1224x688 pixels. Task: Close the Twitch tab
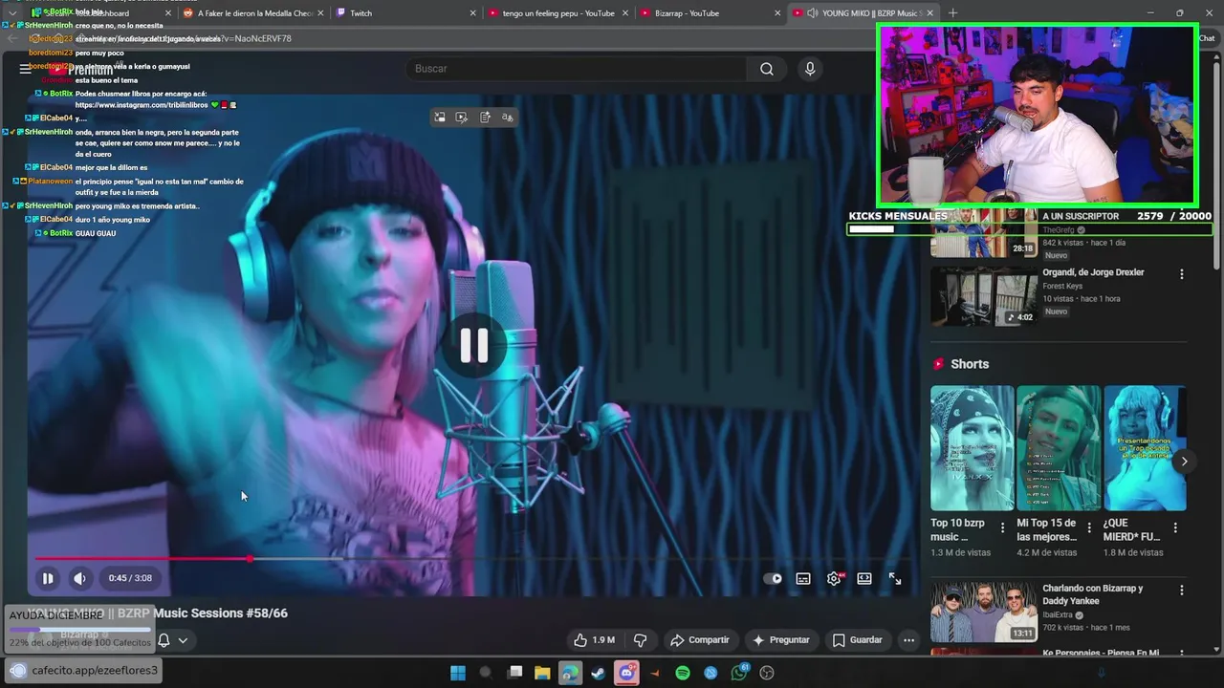472,13
